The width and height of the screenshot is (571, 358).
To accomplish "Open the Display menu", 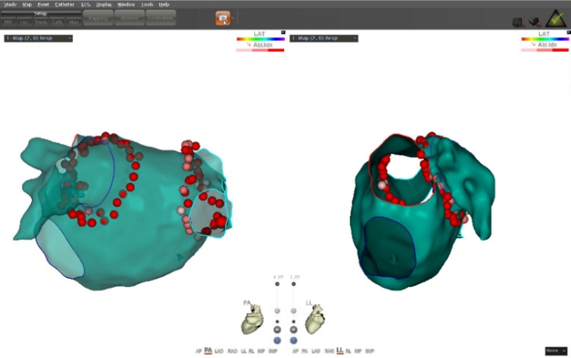I will tap(104, 5).
